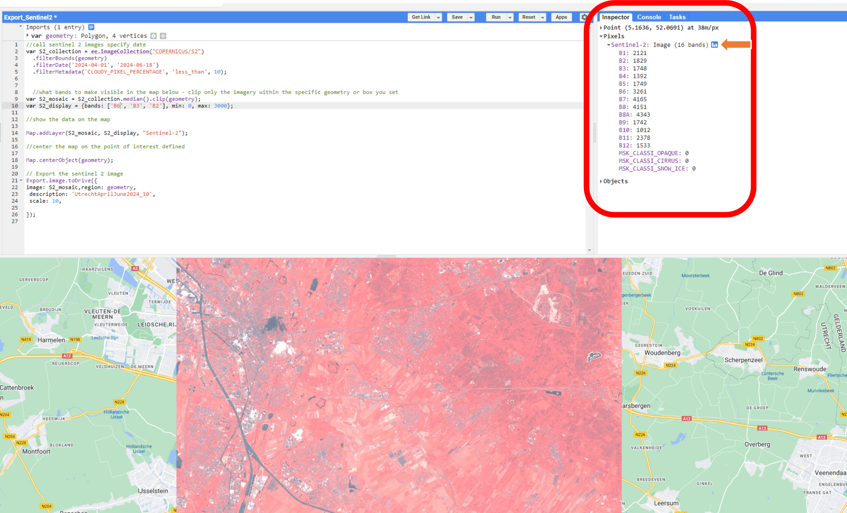The height and width of the screenshot is (513, 847).
Task: Open the script editor settings gear
Action: 584,17
